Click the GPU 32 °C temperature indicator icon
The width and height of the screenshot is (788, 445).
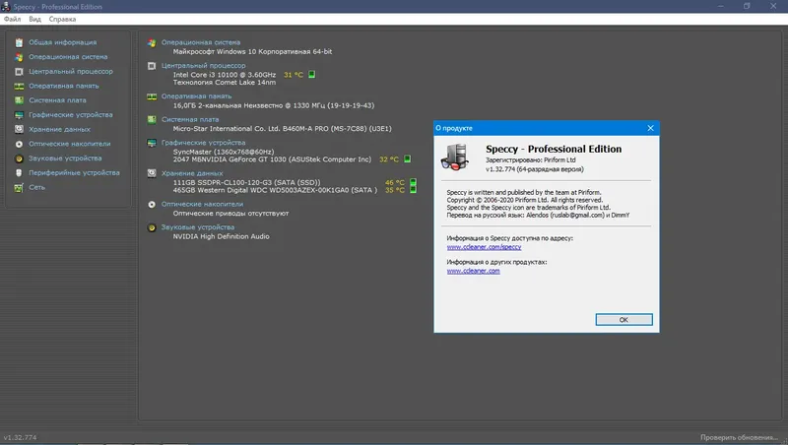click(407, 159)
